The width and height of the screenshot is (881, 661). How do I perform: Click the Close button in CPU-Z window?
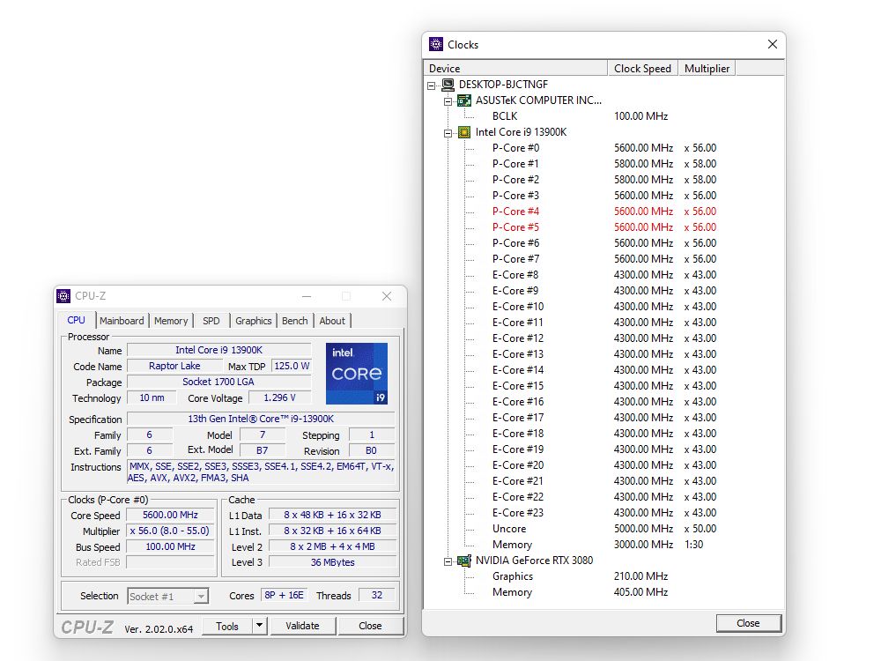coord(370,626)
